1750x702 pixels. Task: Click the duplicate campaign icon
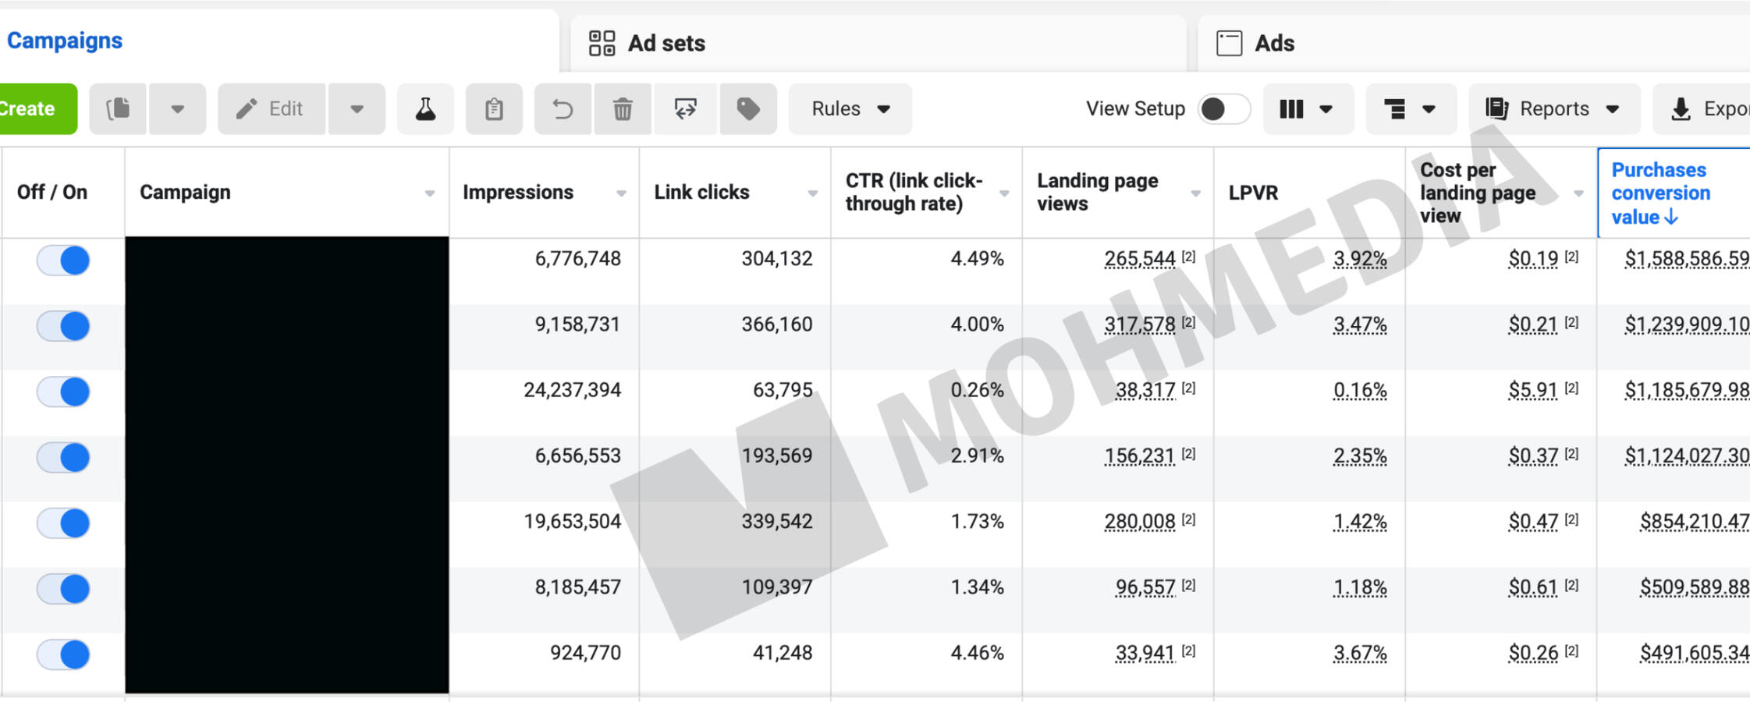118,108
